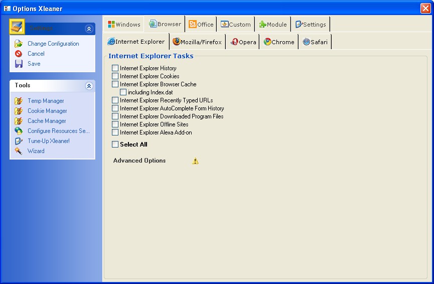This screenshot has width=434, height=284.
Task: Enable including Index.dat checkbox
Action: coord(123,92)
